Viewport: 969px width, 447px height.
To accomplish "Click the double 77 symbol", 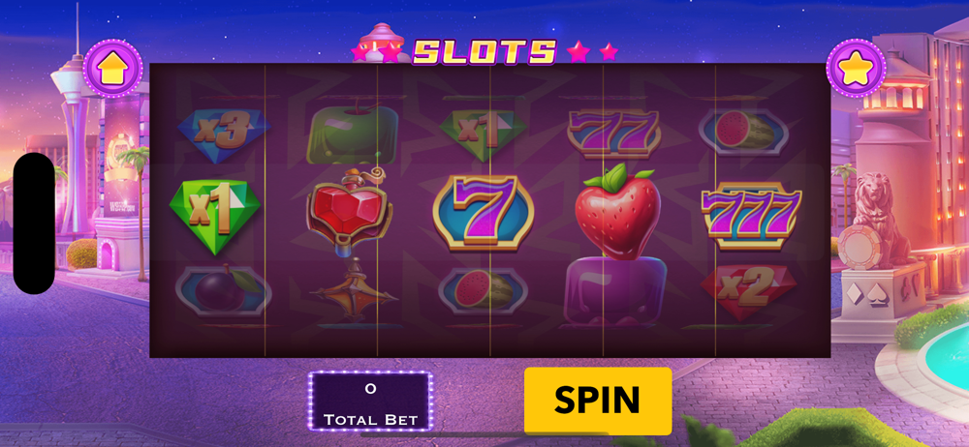I will tap(613, 134).
